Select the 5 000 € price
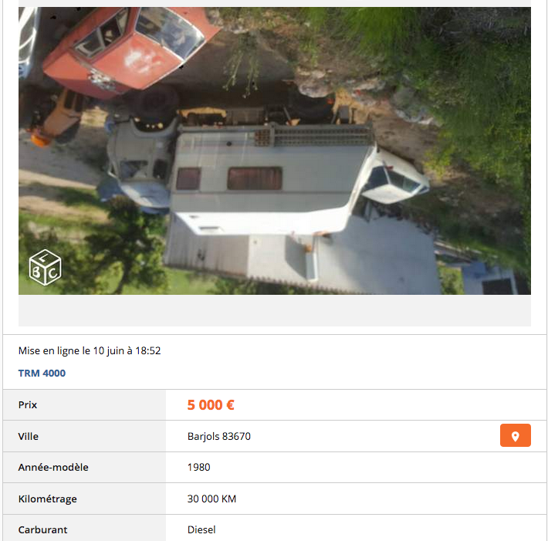548x541 pixels. coord(211,405)
